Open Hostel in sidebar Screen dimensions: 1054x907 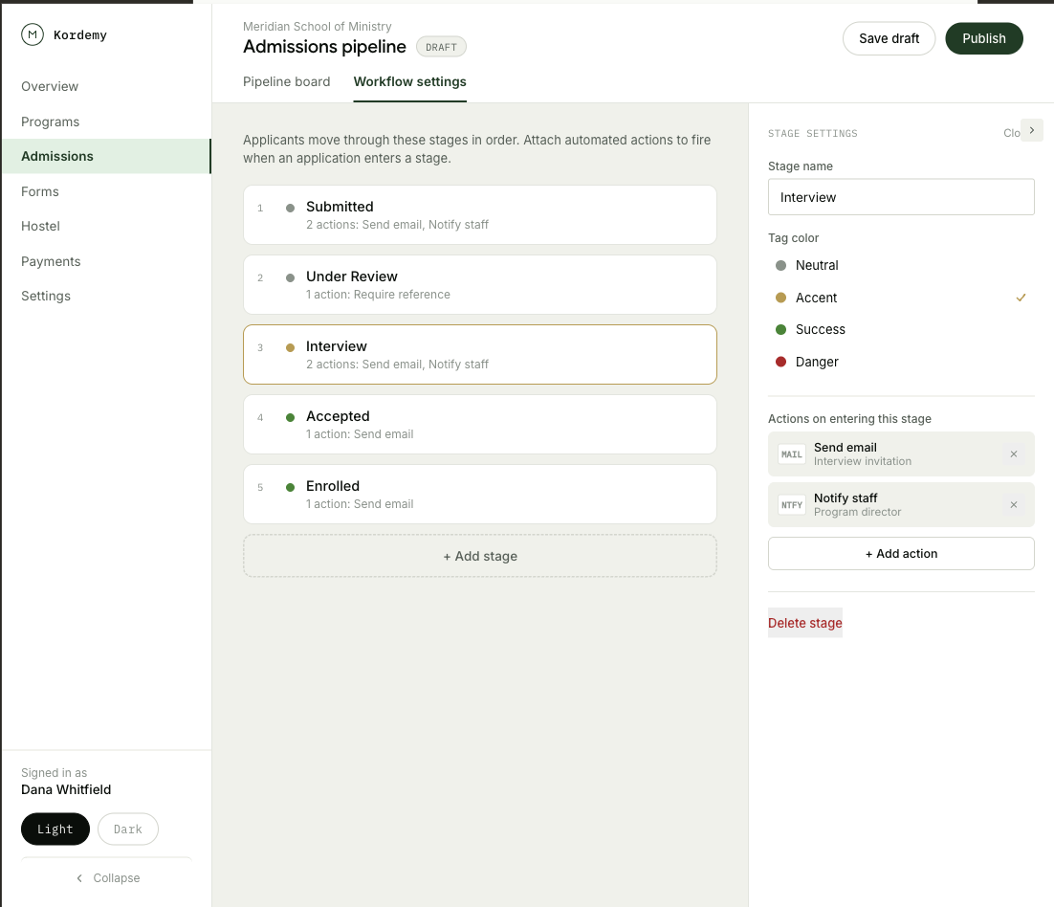[106, 227]
